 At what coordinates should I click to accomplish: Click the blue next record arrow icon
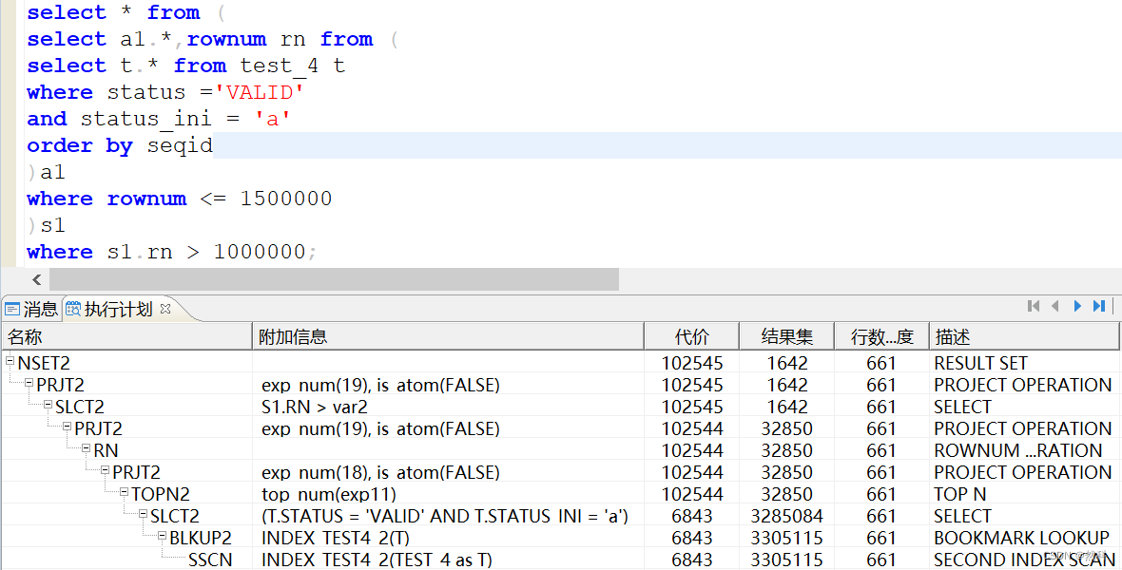tap(1077, 306)
